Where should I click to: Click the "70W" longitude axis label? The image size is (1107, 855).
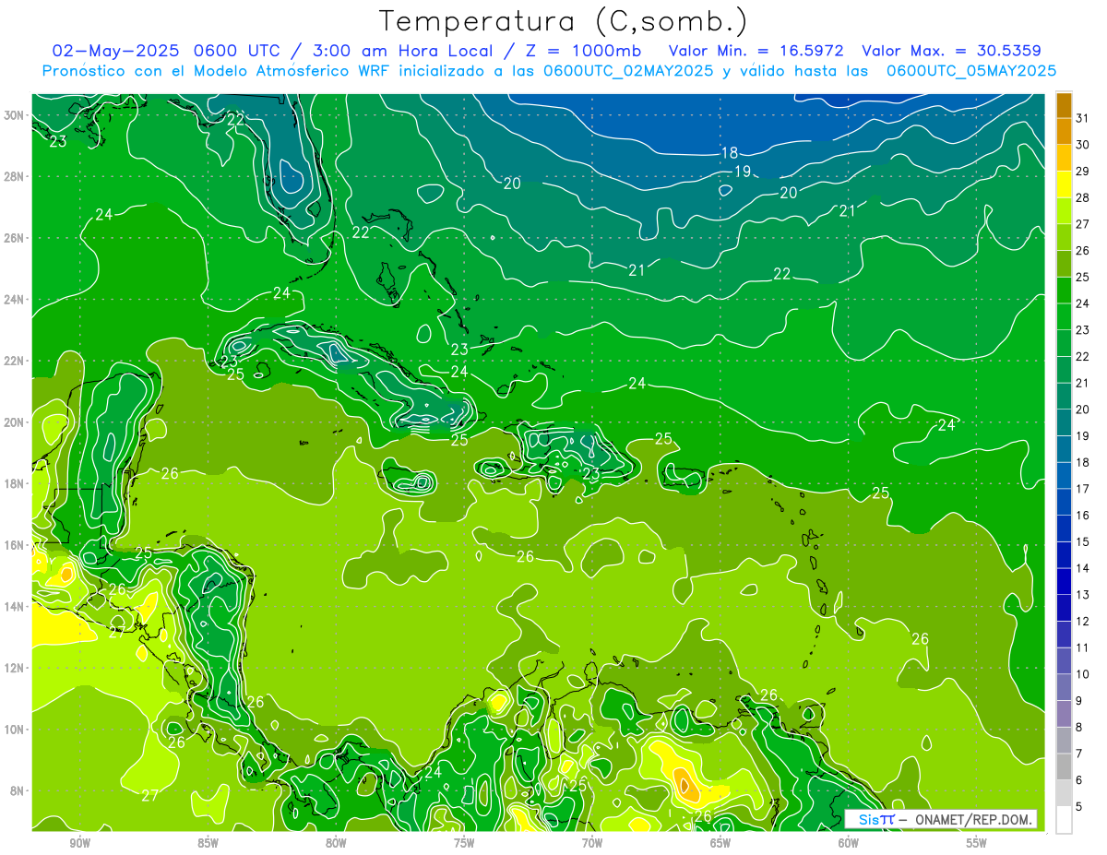(x=592, y=842)
